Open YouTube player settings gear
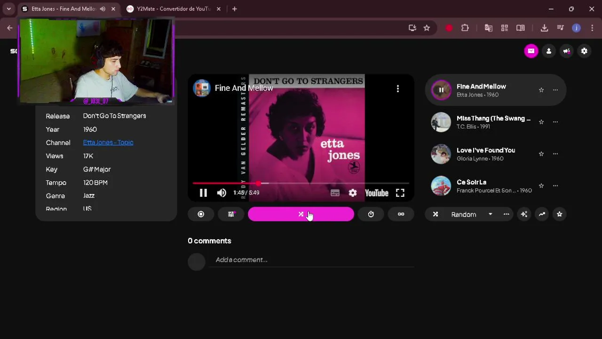This screenshot has width=602, height=339. pyautogui.click(x=353, y=193)
